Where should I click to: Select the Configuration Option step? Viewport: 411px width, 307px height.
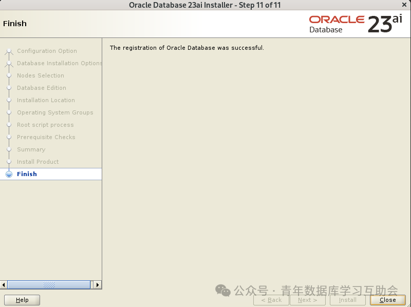(47, 51)
